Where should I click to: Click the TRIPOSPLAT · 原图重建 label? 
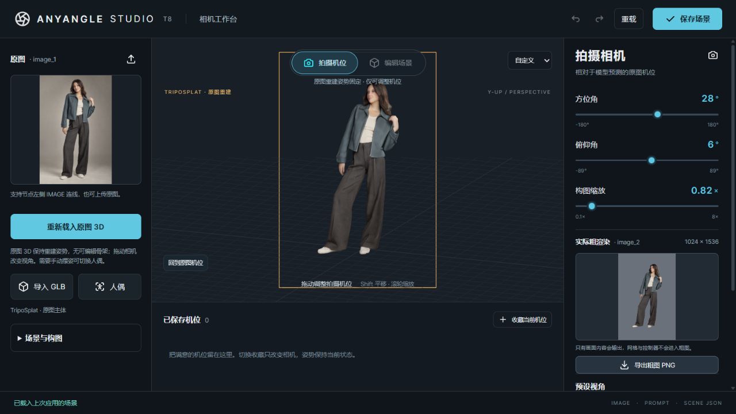pyautogui.click(x=198, y=92)
